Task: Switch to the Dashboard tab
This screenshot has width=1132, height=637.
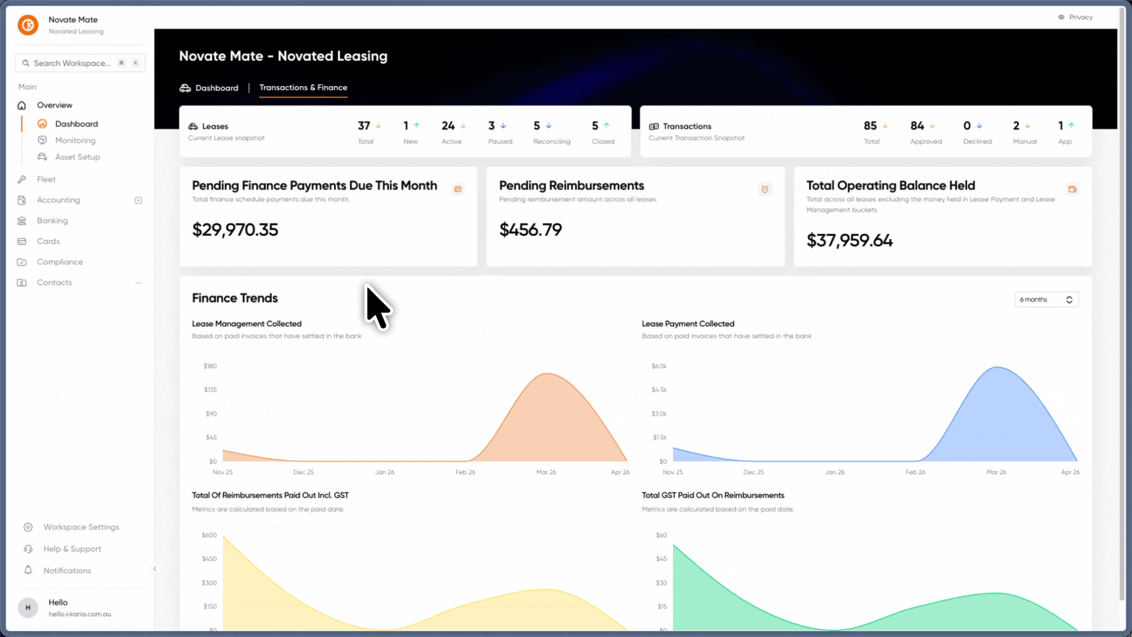Action: tap(209, 88)
